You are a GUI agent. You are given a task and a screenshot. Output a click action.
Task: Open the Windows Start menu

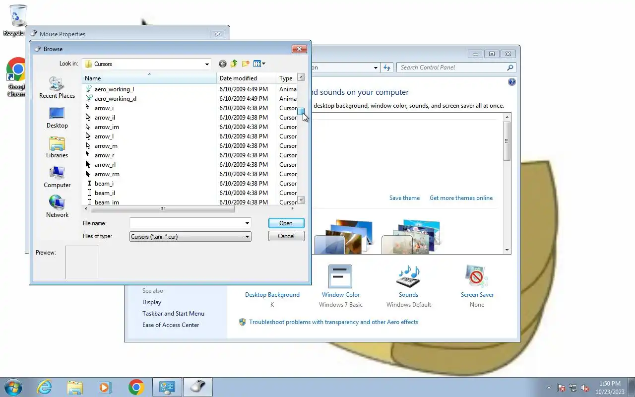(x=12, y=387)
